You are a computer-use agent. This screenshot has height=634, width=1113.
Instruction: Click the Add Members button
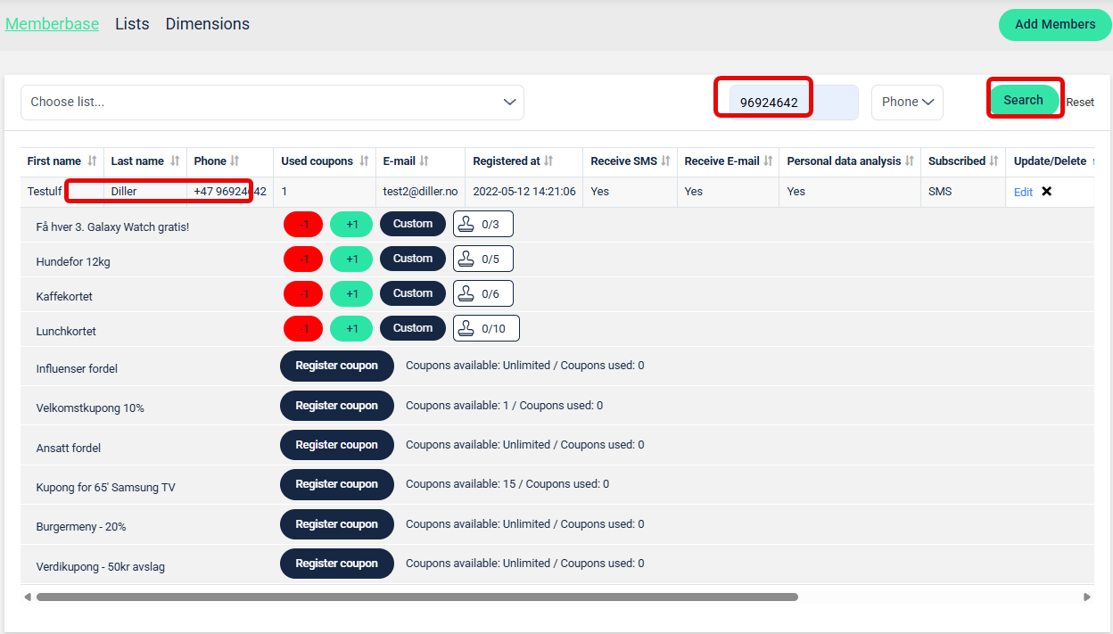(x=1054, y=25)
